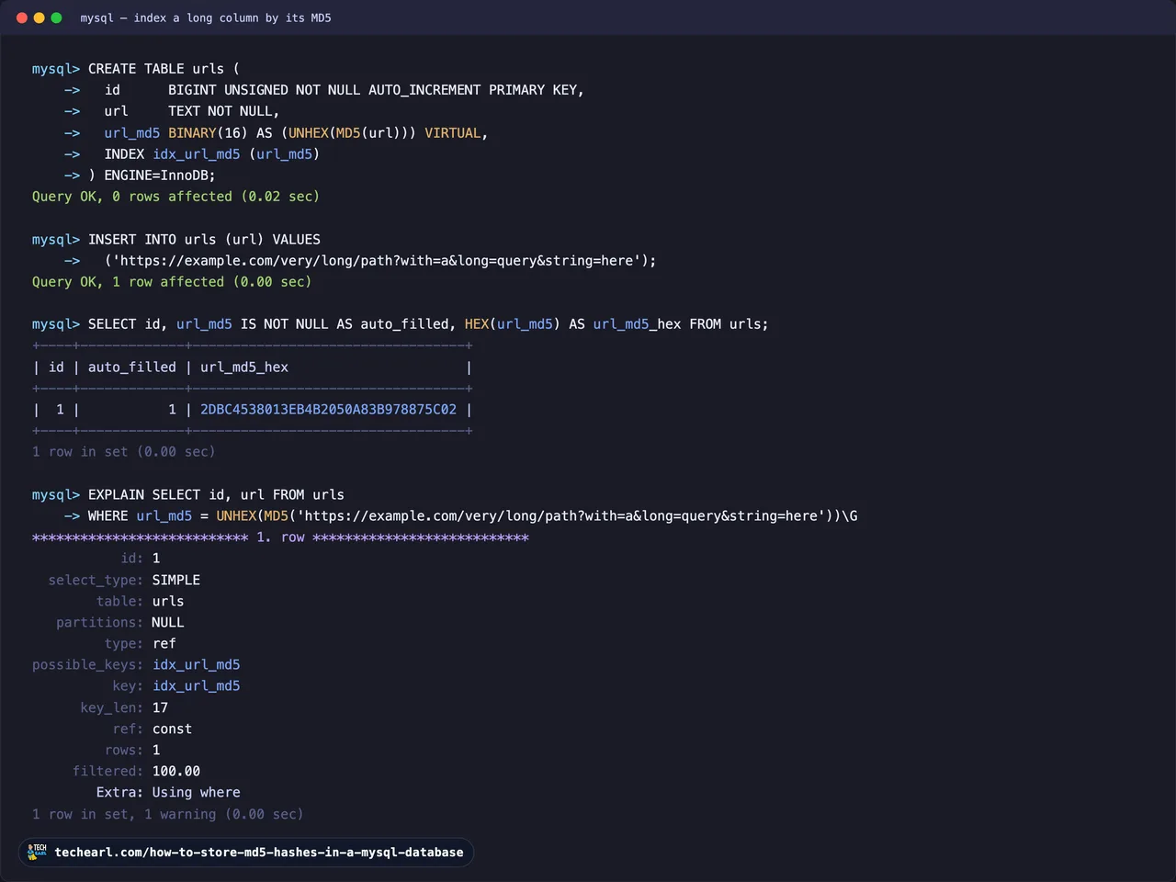1176x882 pixels.
Task: Click the 'key_len: 17' row
Action: point(124,708)
